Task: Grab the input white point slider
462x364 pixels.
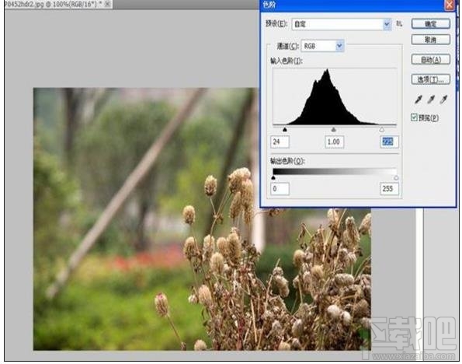Action: [382, 130]
